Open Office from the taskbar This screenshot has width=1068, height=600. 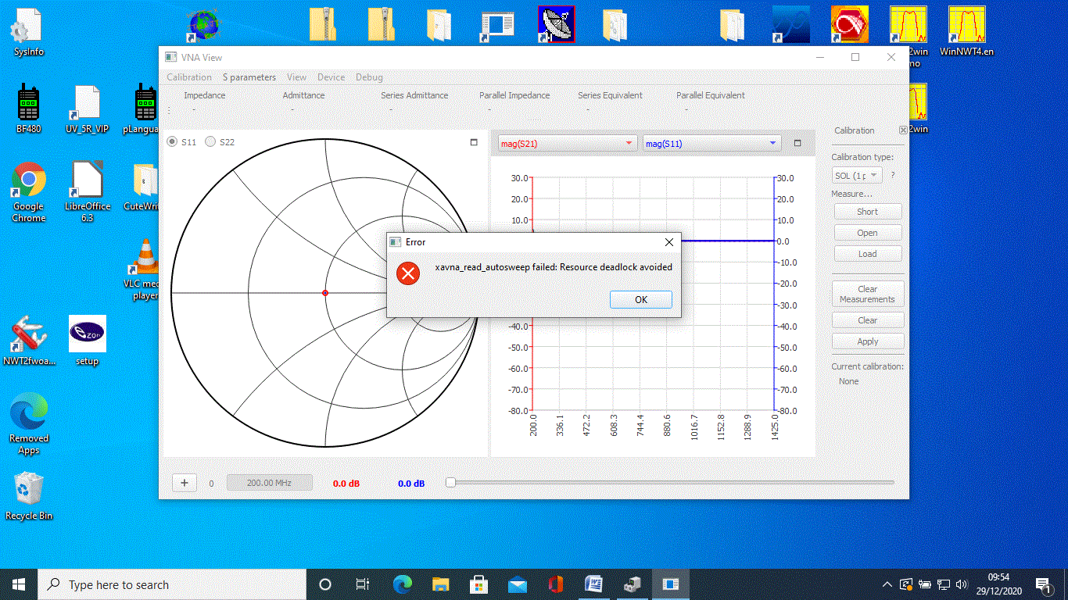point(556,584)
